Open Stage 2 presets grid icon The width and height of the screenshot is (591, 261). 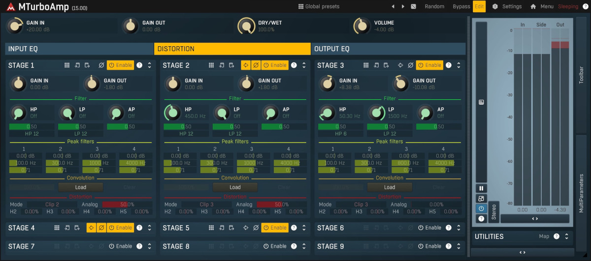pyautogui.click(x=211, y=65)
